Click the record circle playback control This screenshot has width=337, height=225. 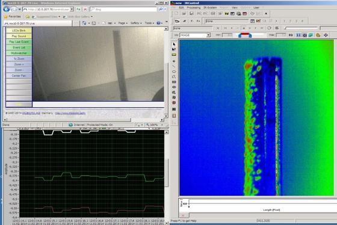tap(270, 28)
